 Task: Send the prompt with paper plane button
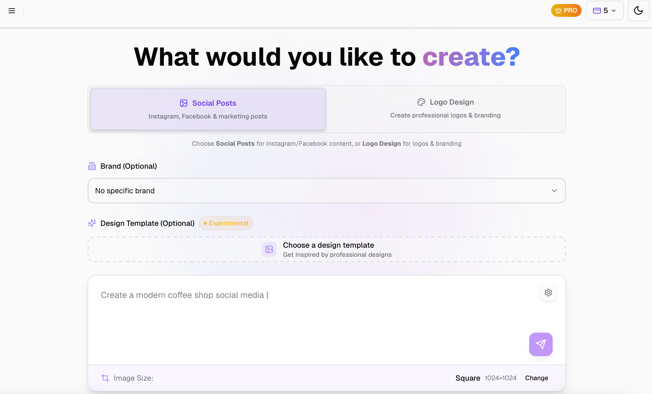pos(541,344)
